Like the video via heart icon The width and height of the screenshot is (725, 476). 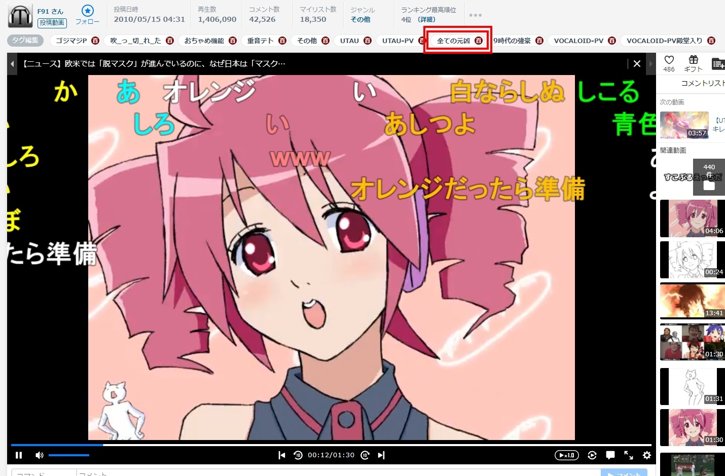coord(669,60)
